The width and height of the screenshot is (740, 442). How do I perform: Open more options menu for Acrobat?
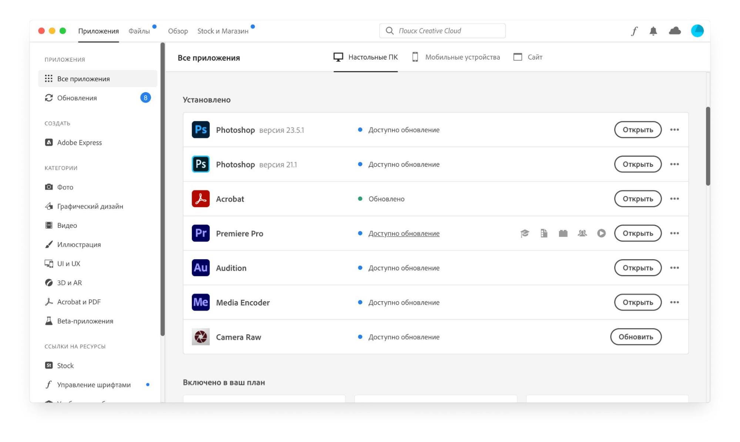[674, 199]
